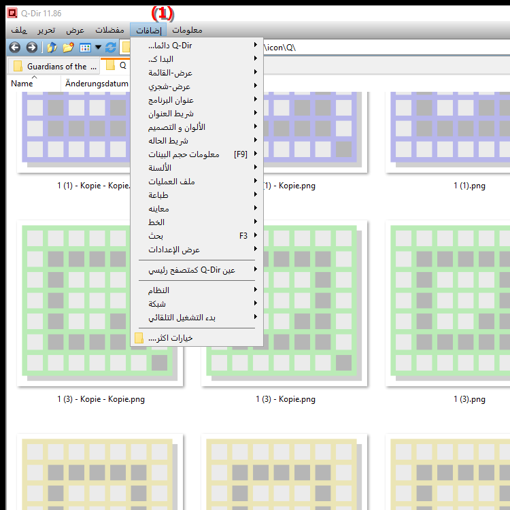Click the folder icon of the Q tab
This screenshot has width=510, height=510.
[x=110, y=67]
